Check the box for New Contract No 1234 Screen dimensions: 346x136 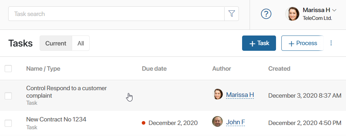pyautogui.click(x=8, y=123)
